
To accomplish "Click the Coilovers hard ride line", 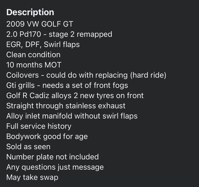I will coord(86,75).
